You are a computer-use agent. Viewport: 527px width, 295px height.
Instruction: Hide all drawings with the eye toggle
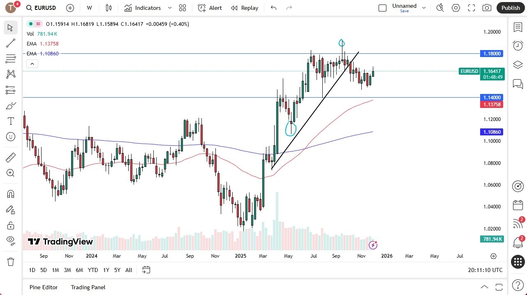tap(10, 240)
